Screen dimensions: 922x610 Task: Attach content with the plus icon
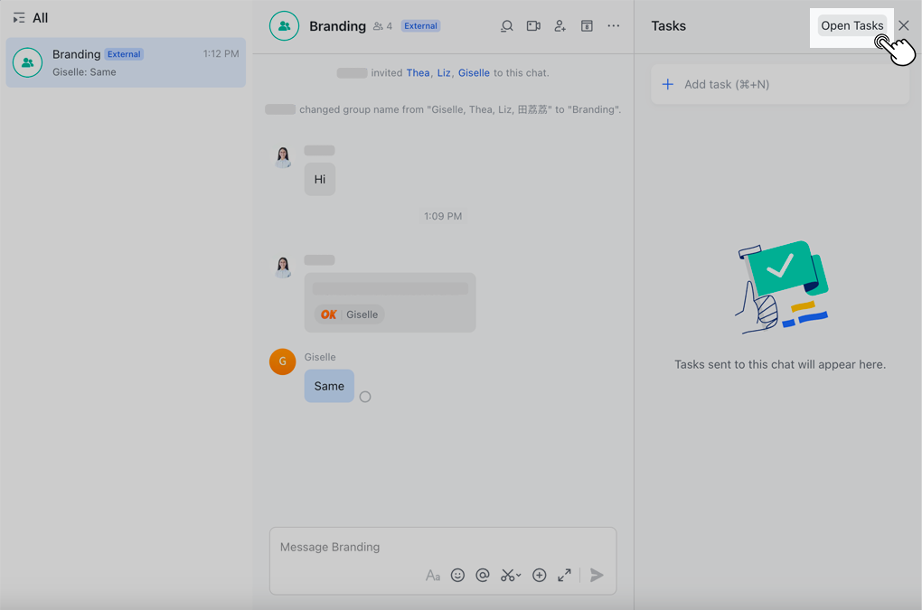coord(539,575)
